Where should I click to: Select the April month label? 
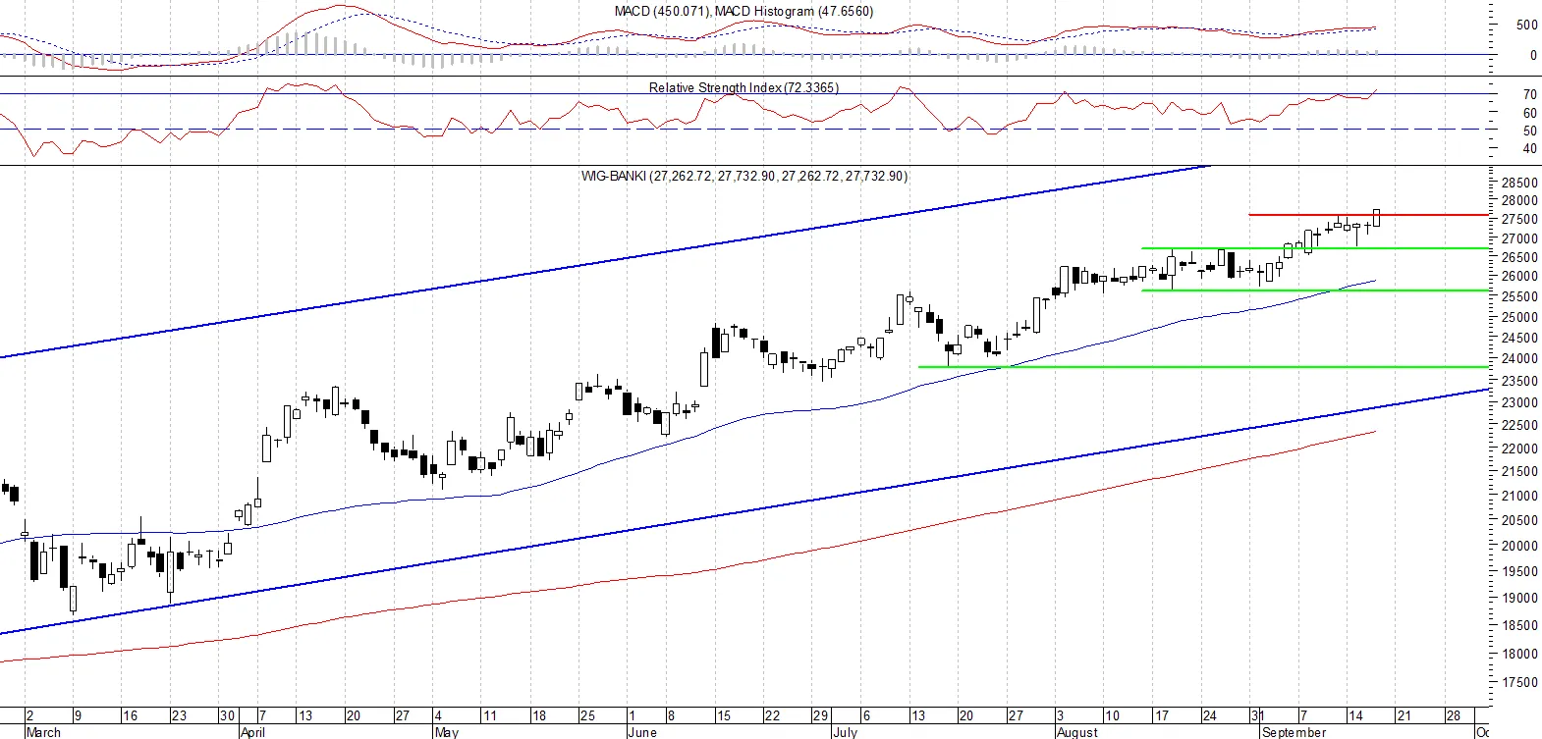click(252, 732)
